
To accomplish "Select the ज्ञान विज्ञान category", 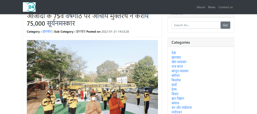I will [178, 98].
